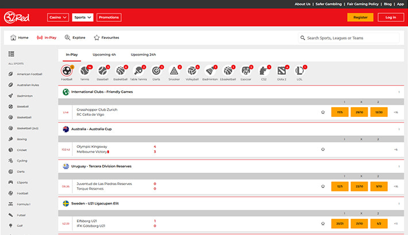The height and width of the screenshot is (235, 408).
Task: Click the Register button
Action: click(x=360, y=17)
